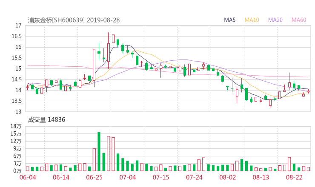The width and height of the screenshot is (315, 187).
Task: Toggle the MA5 moving average legend
Action: tap(230, 20)
